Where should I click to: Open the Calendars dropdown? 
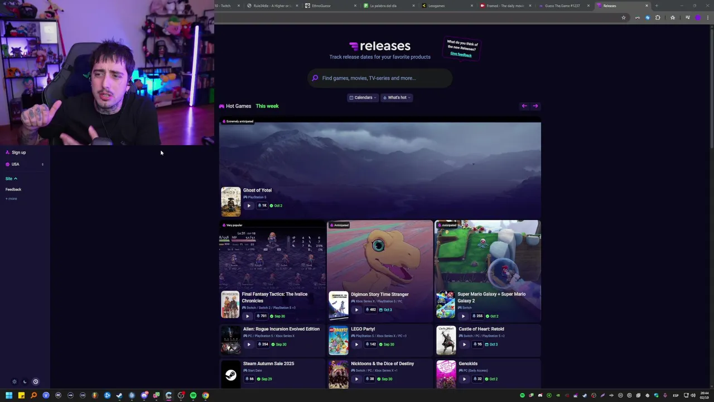[x=363, y=98]
